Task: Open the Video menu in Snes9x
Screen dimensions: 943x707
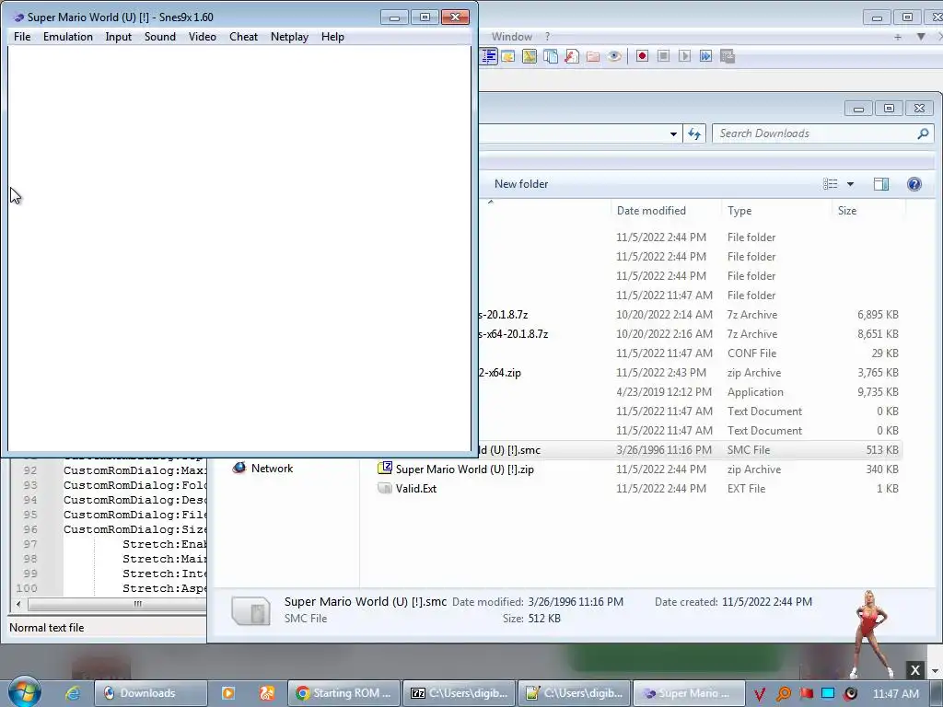Action: pos(202,37)
